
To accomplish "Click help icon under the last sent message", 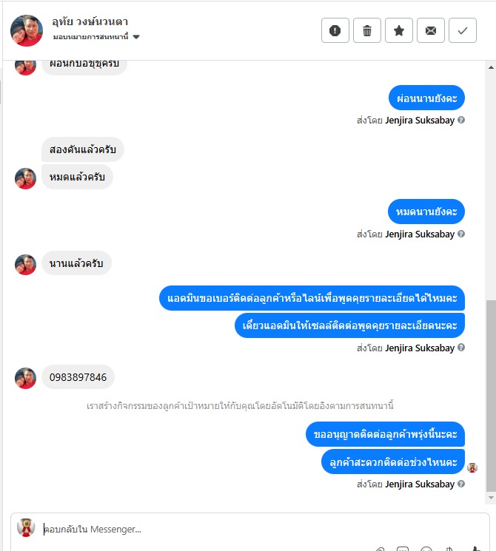I will tap(461, 484).
